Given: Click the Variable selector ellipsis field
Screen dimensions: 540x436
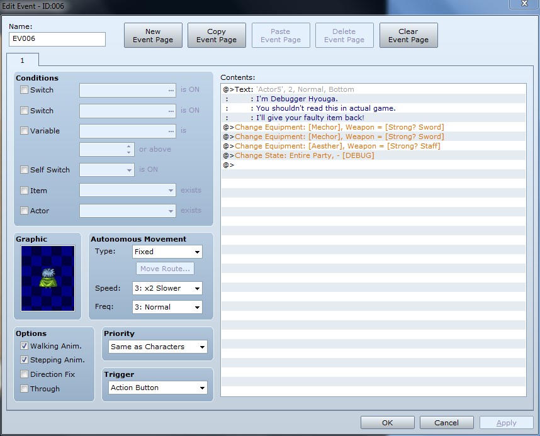Looking at the screenshot, I should point(128,131).
